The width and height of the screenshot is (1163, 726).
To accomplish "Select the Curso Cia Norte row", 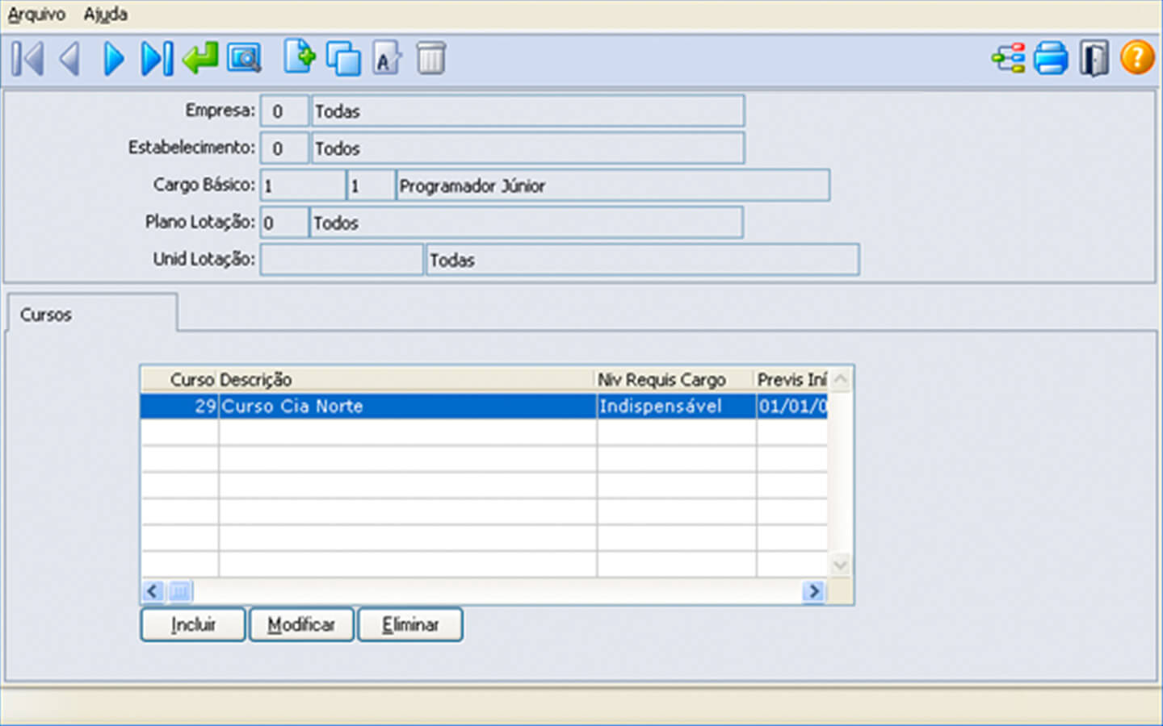I will (404, 406).
